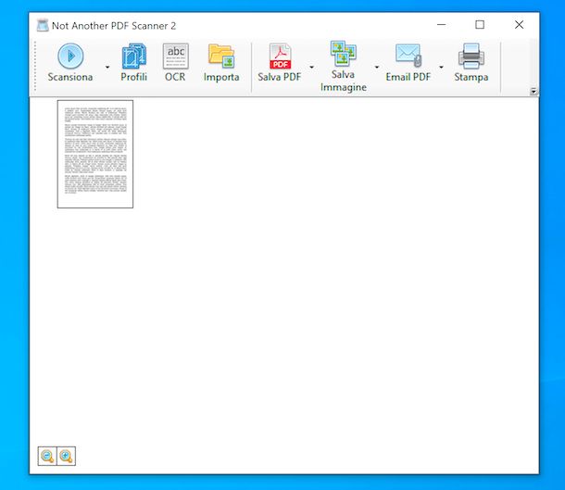Expand the Salva PDF dropdown arrow
This screenshot has height=490, width=565.
point(312,68)
